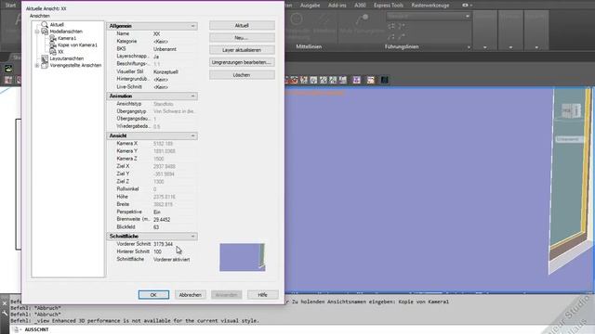Open the multileader style dropdown in the ribbon
The image size is (595, 334).
point(429,17)
